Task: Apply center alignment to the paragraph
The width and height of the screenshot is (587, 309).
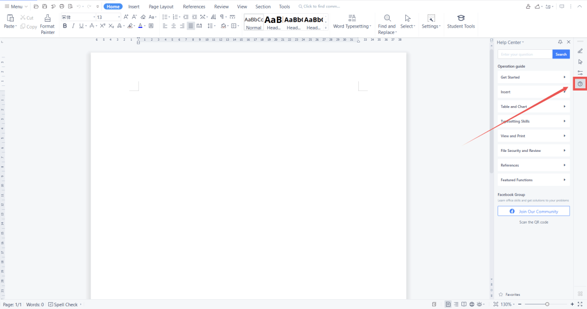Action: pyautogui.click(x=174, y=26)
